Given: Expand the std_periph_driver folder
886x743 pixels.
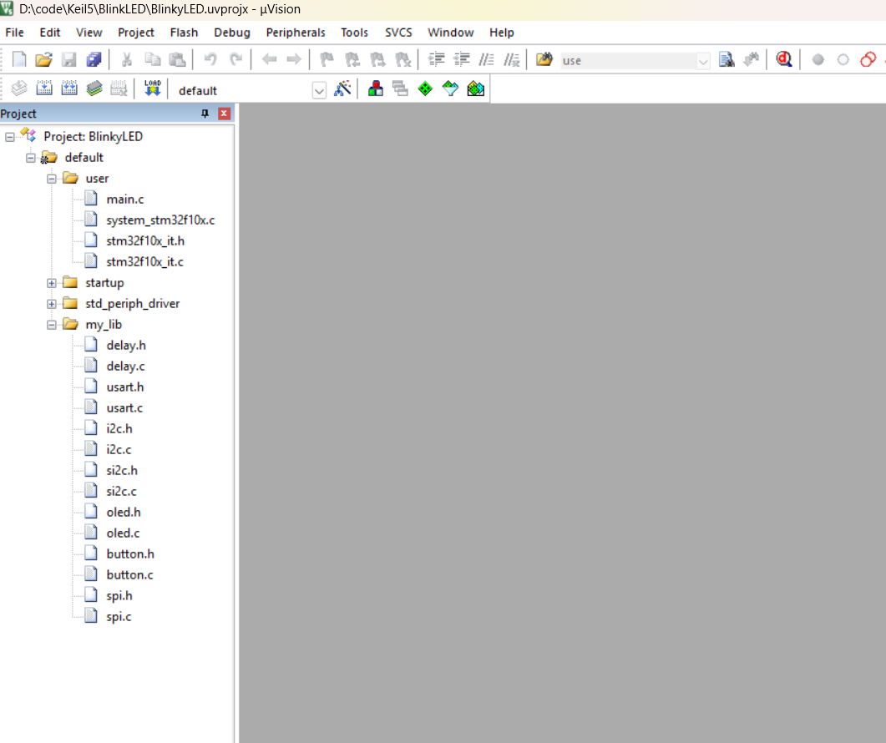Looking at the screenshot, I should [x=52, y=304].
